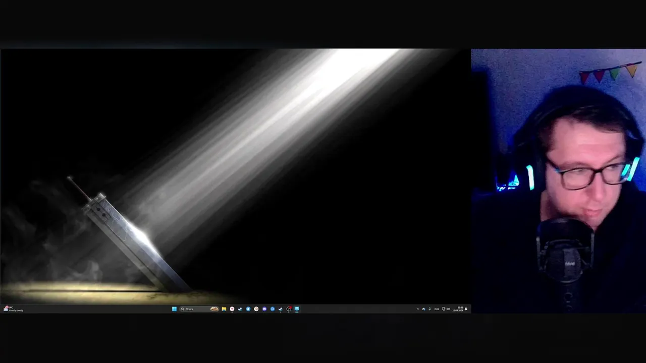Click the microphone tray icon

click(x=430, y=309)
